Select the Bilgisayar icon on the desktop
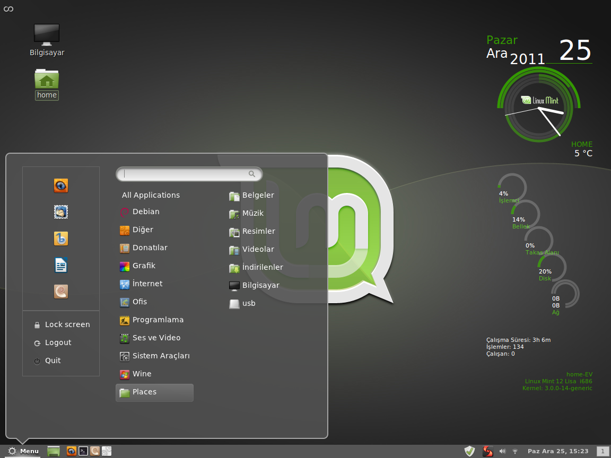This screenshot has height=458, width=611. pyautogui.click(x=47, y=40)
